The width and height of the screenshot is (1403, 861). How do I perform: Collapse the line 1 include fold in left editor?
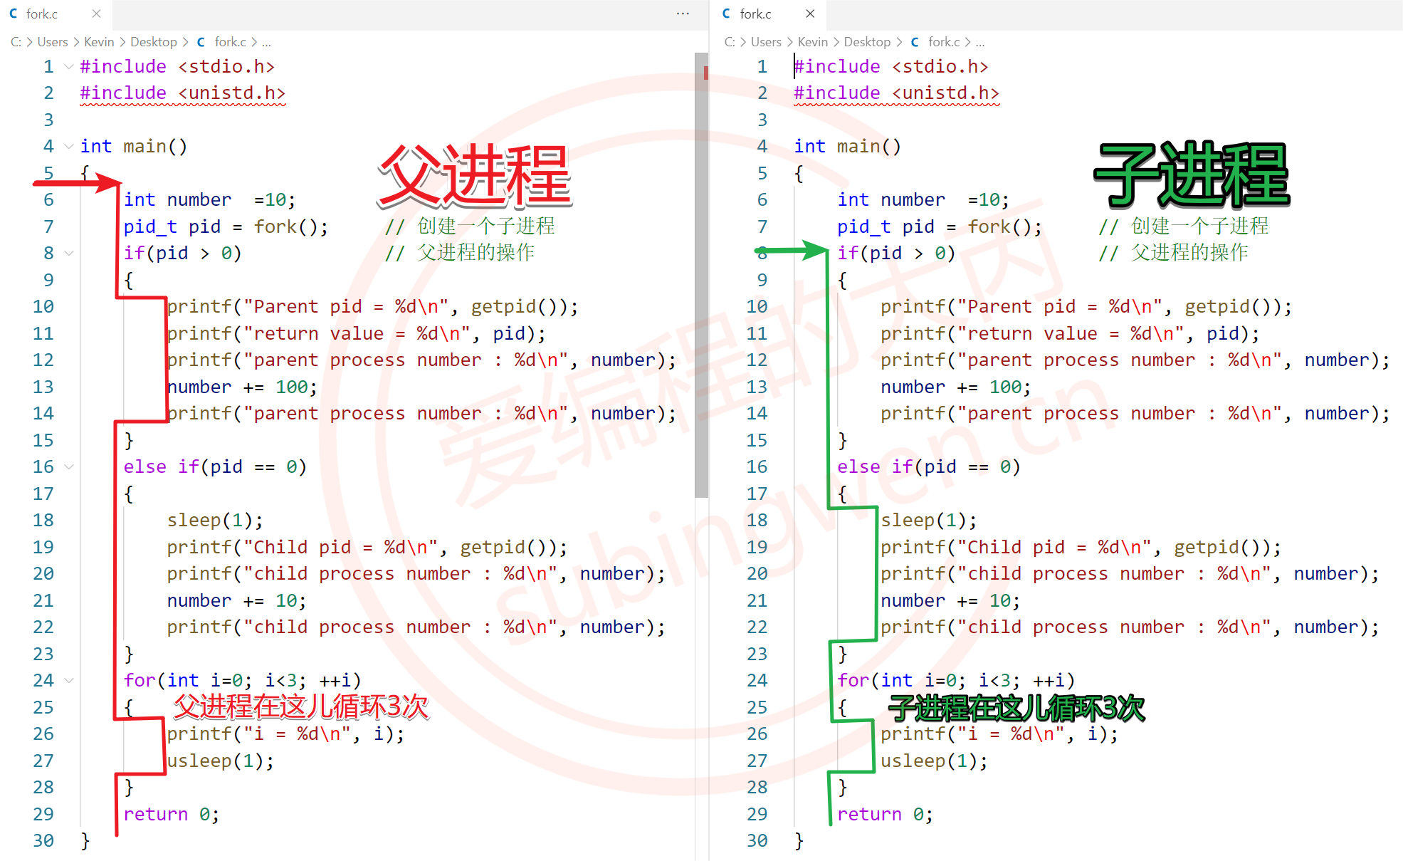69,66
